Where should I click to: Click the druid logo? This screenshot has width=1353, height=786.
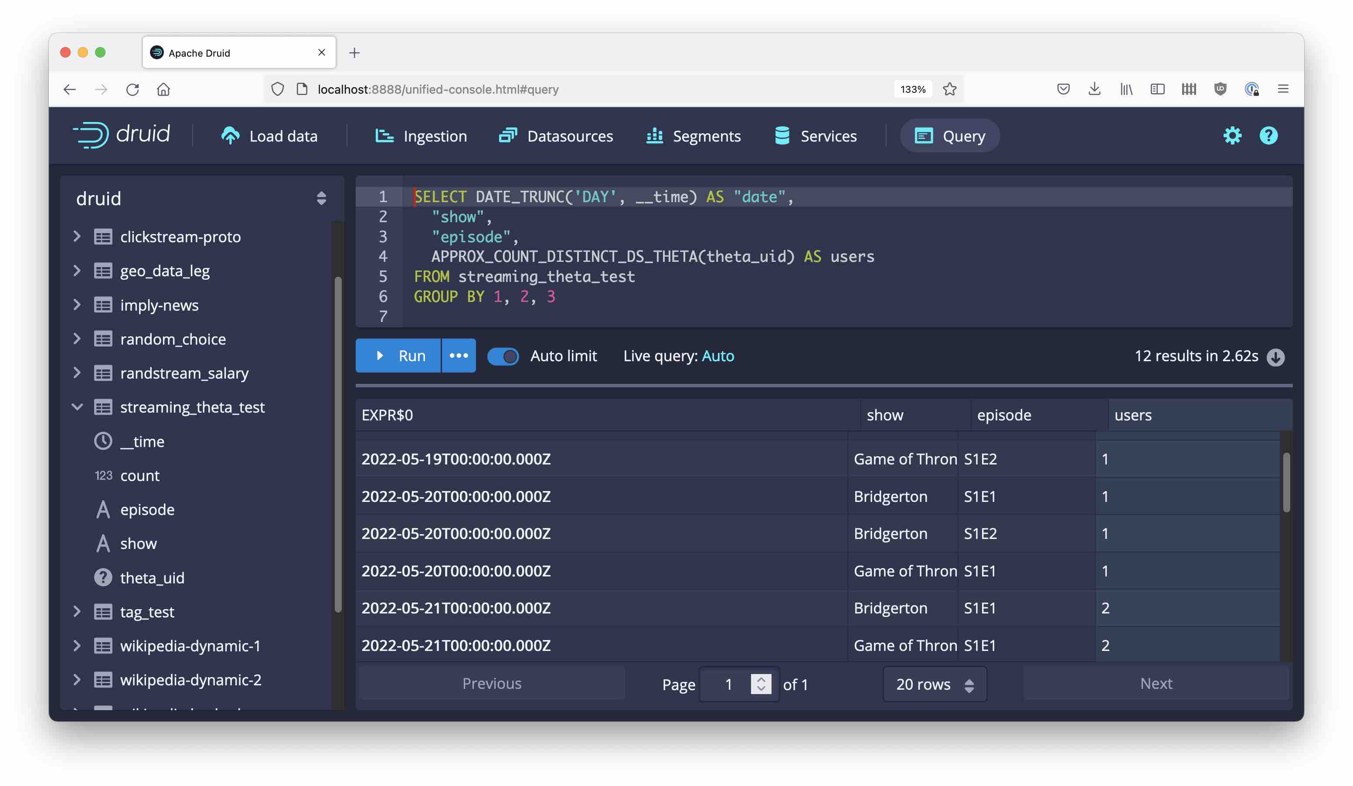(122, 135)
